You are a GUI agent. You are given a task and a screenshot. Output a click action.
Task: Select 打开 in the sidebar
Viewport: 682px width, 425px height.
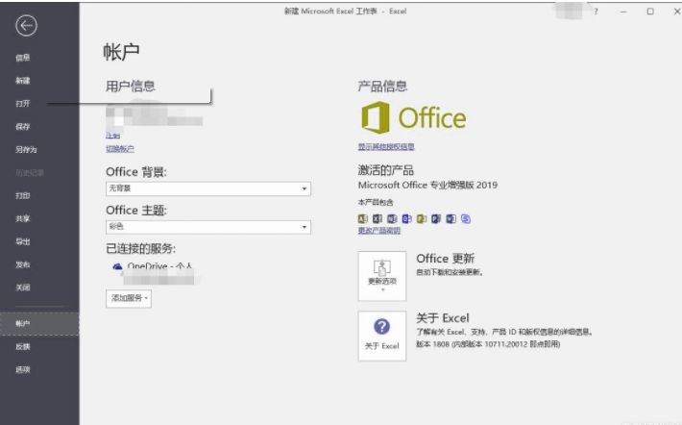[23, 104]
